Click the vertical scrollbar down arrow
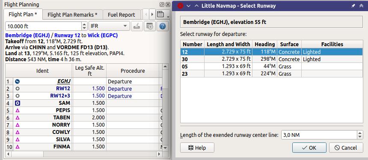368x160 pixels. (x=165, y=148)
